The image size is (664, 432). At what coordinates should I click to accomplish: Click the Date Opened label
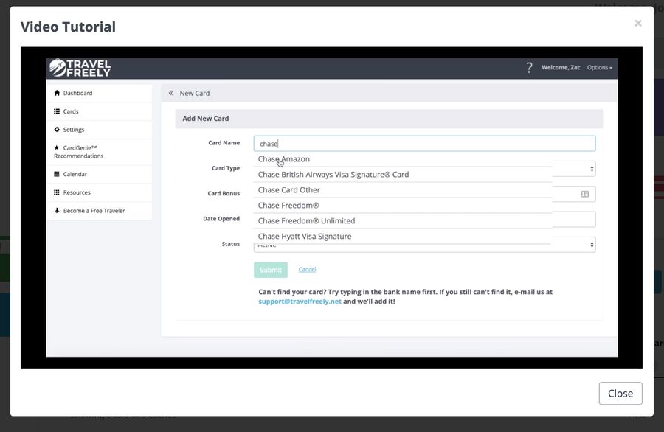tap(221, 219)
